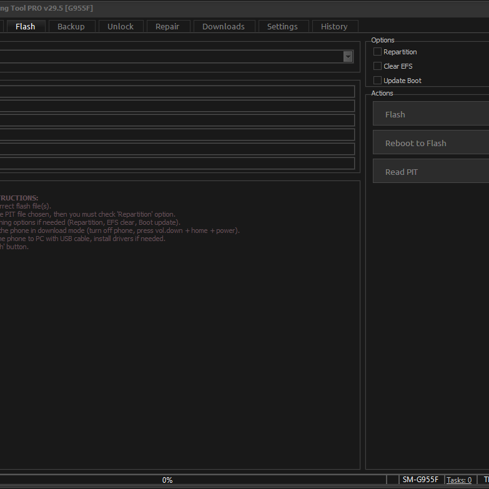Tick the Clear EFS checkbox
This screenshot has width=489, height=489.
click(x=377, y=66)
